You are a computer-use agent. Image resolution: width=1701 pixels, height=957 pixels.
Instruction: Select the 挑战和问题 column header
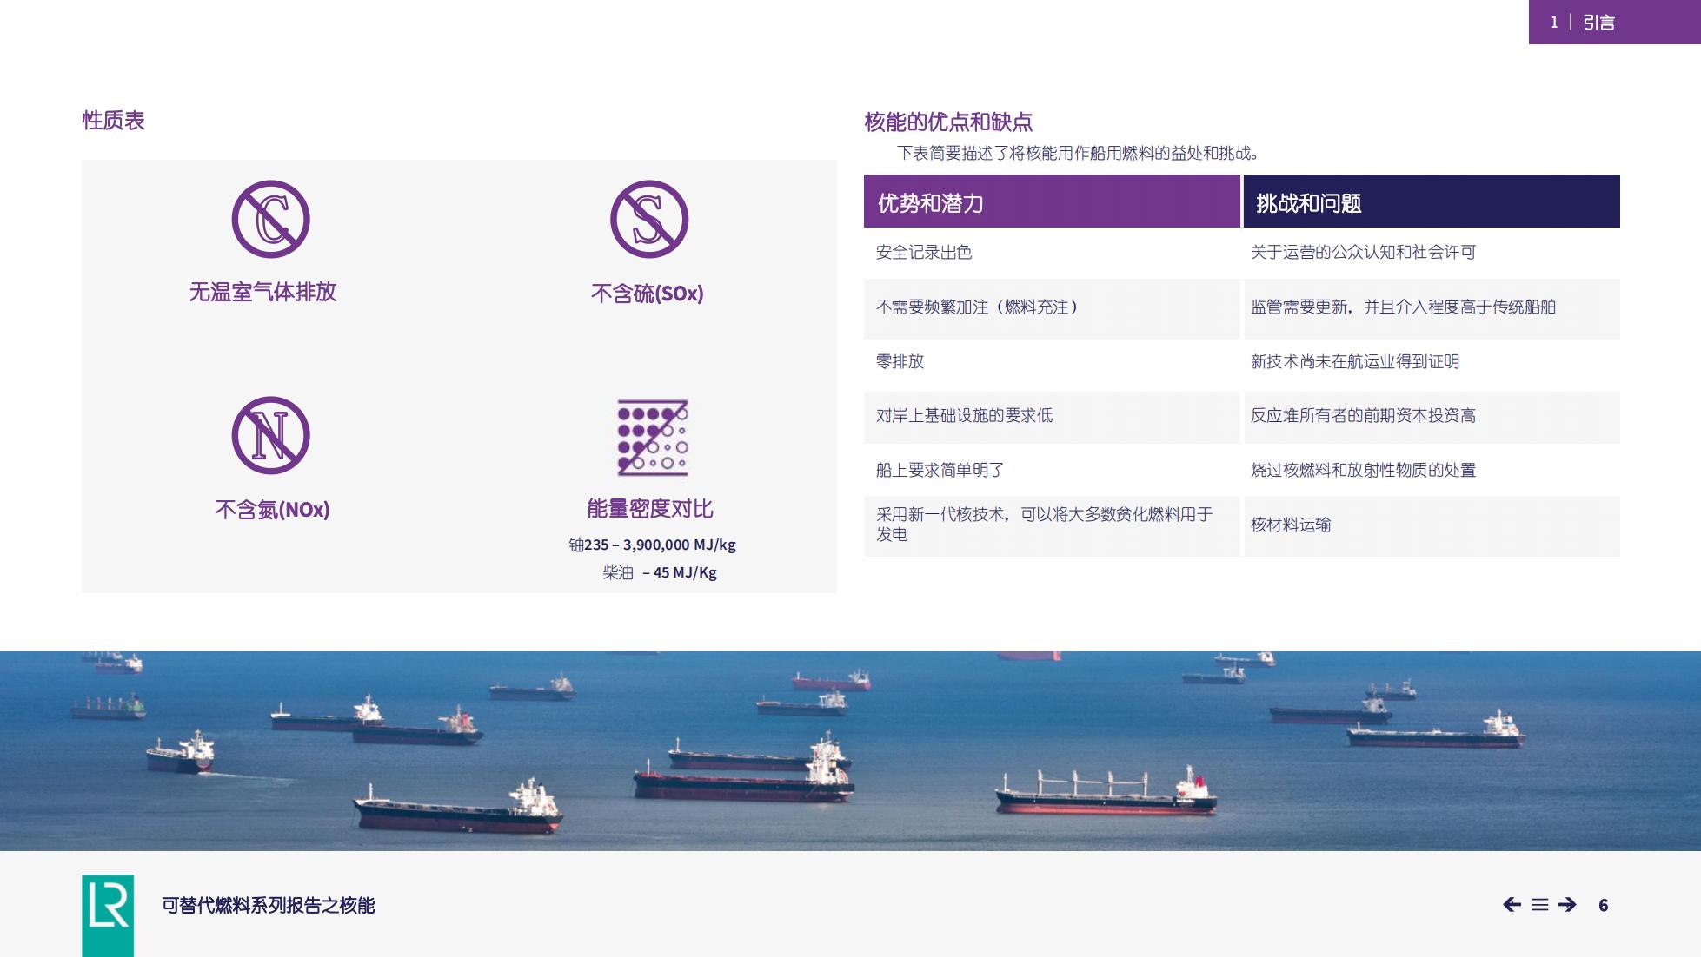[1432, 201]
